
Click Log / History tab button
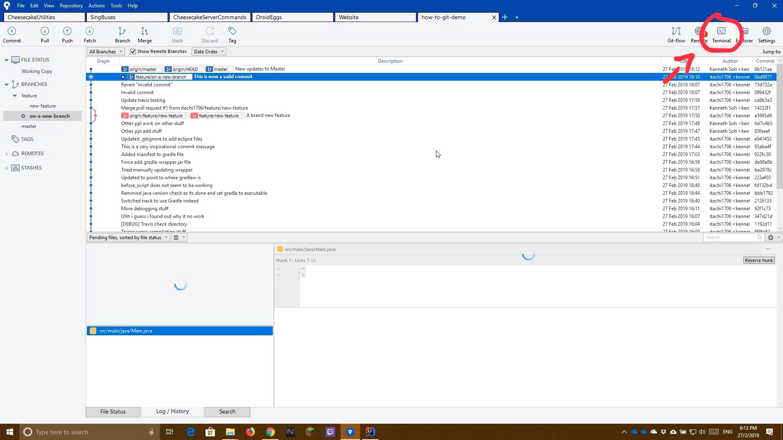pyautogui.click(x=172, y=411)
